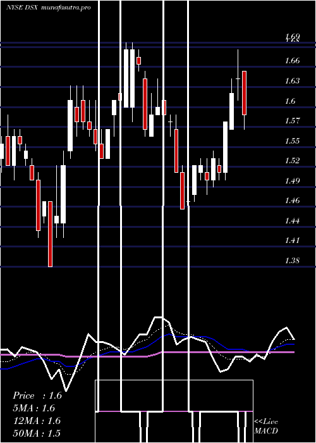Click the 5MA : 1.6 readout
The image size is (316, 443).
[34, 408]
